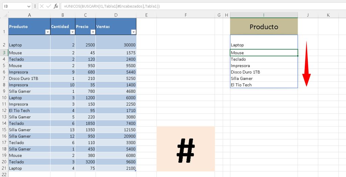
Task: Select the Disco Duro 1TB cell in column A
Action: [x=29, y=79]
